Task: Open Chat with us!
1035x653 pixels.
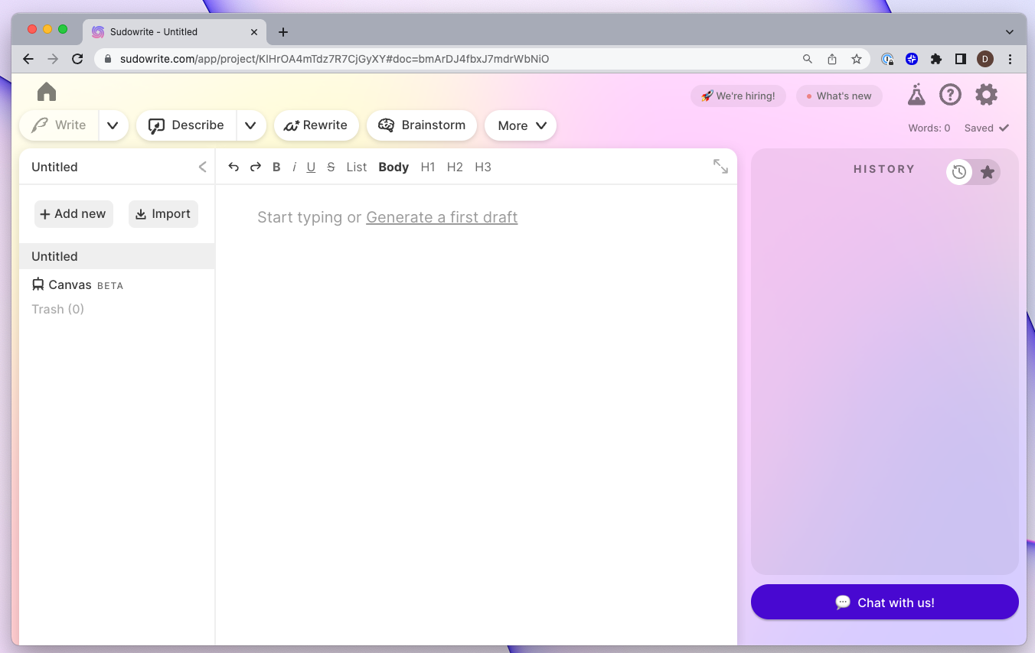Action: 885,603
